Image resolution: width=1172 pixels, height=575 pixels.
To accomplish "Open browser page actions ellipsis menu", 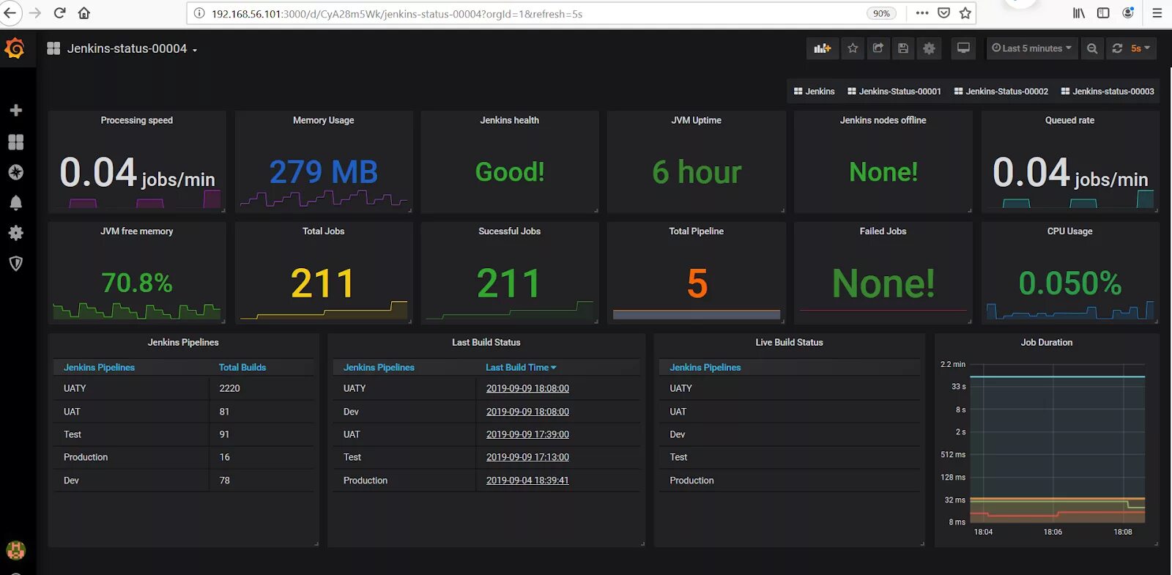I will pyautogui.click(x=922, y=13).
